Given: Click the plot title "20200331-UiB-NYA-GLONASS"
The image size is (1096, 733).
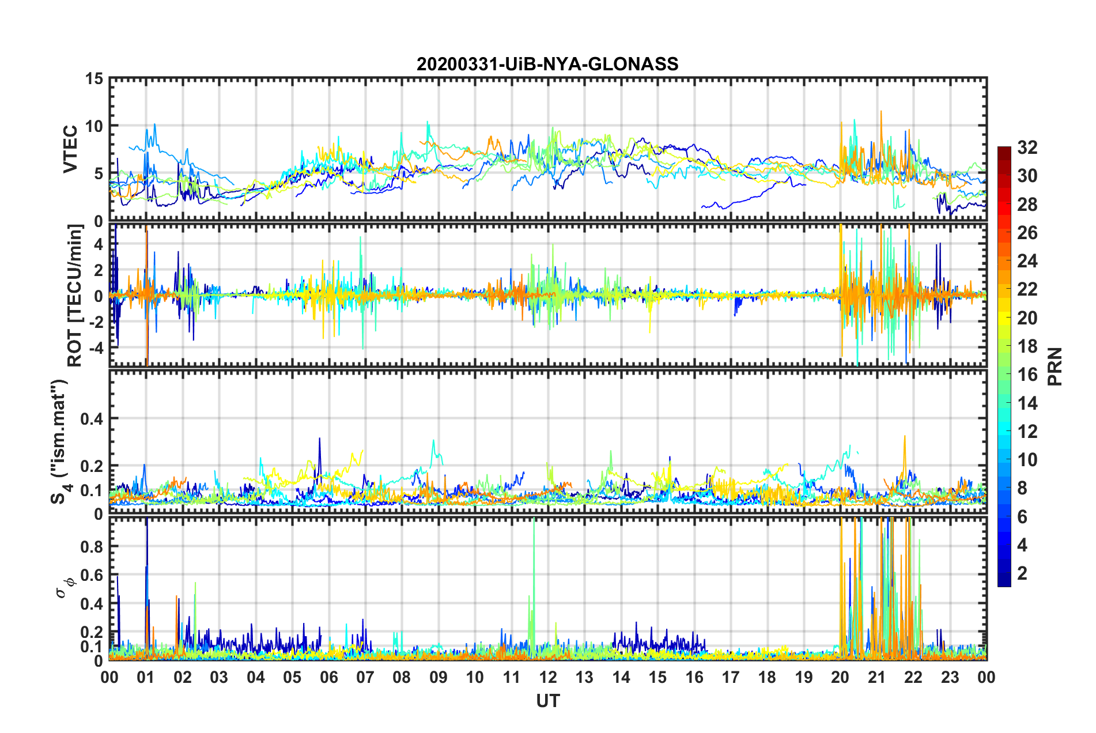Looking at the screenshot, I should (547, 64).
